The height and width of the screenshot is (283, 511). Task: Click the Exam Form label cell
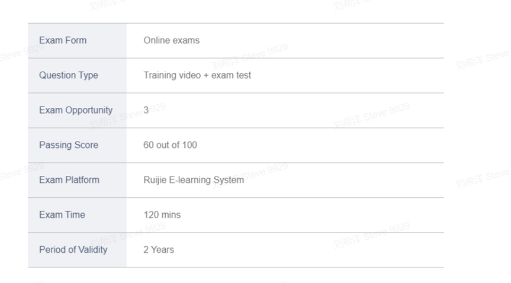pyautogui.click(x=77, y=40)
